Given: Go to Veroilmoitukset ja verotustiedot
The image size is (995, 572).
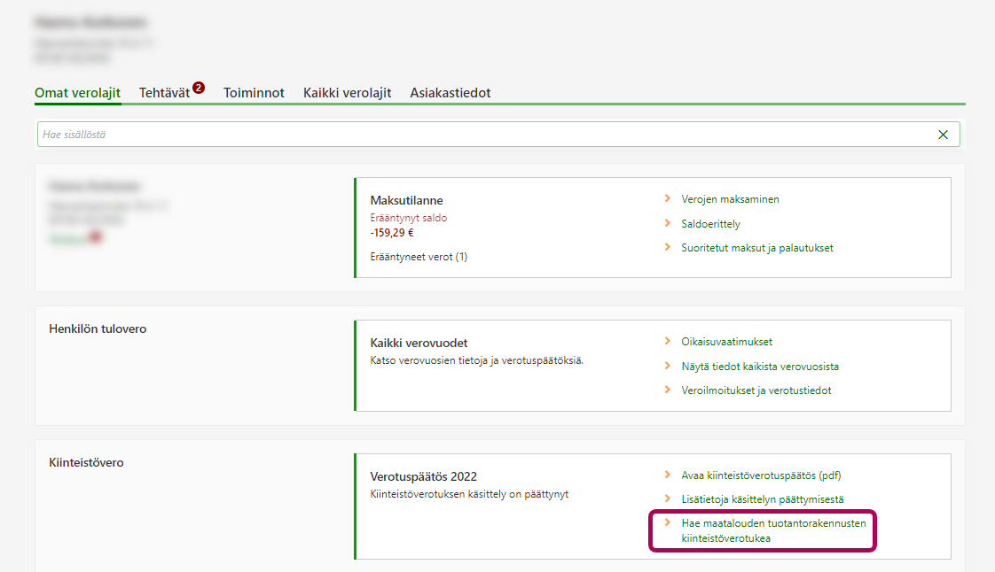Looking at the screenshot, I should pyautogui.click(x=756, y=390).
